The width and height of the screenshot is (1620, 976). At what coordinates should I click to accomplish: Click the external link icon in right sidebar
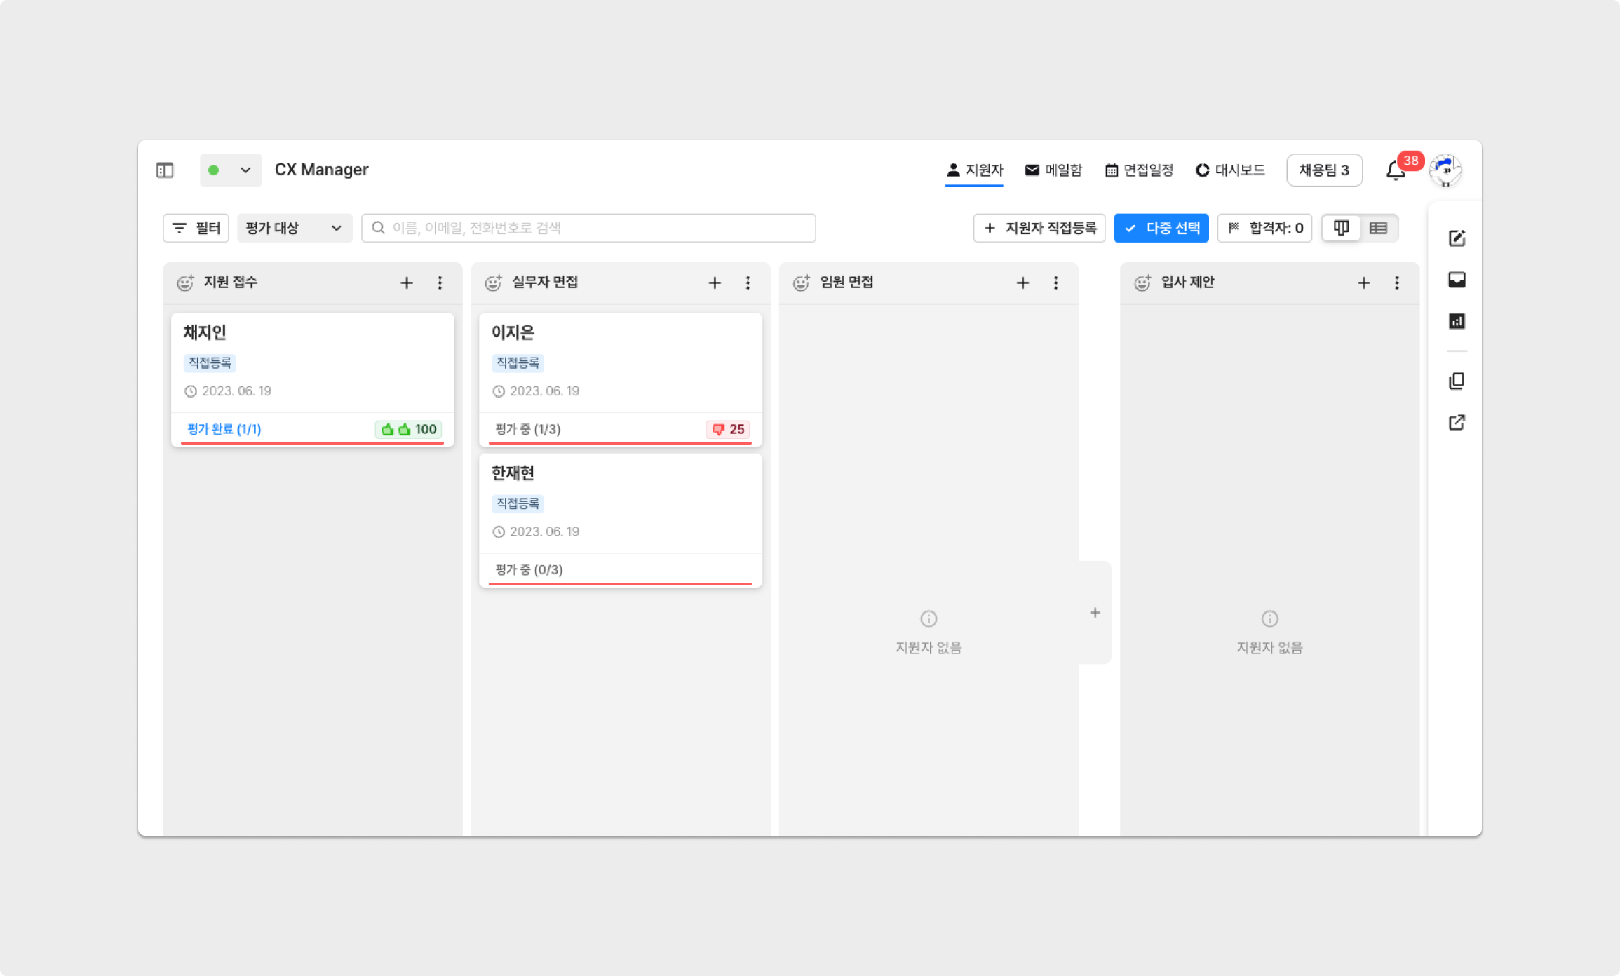tap(1457, 422)
